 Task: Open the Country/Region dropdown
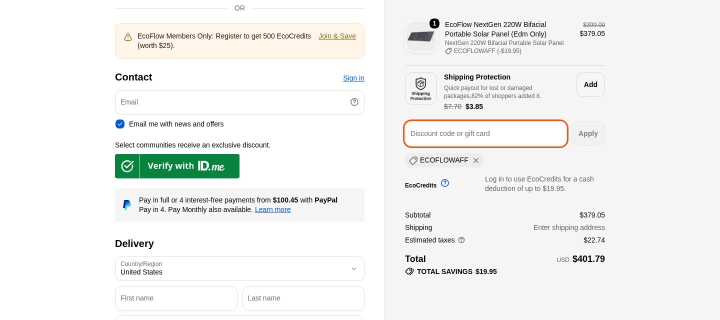pos(239,269)
